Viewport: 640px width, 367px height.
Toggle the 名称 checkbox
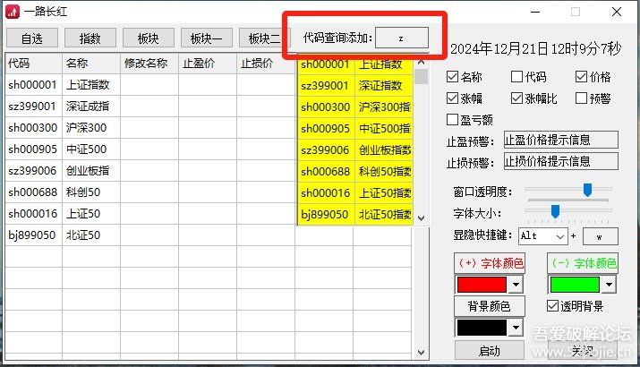[x=452, y=77]
